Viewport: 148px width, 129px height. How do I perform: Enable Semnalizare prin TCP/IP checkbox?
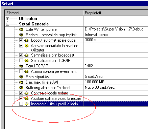(x=21, y=61)
